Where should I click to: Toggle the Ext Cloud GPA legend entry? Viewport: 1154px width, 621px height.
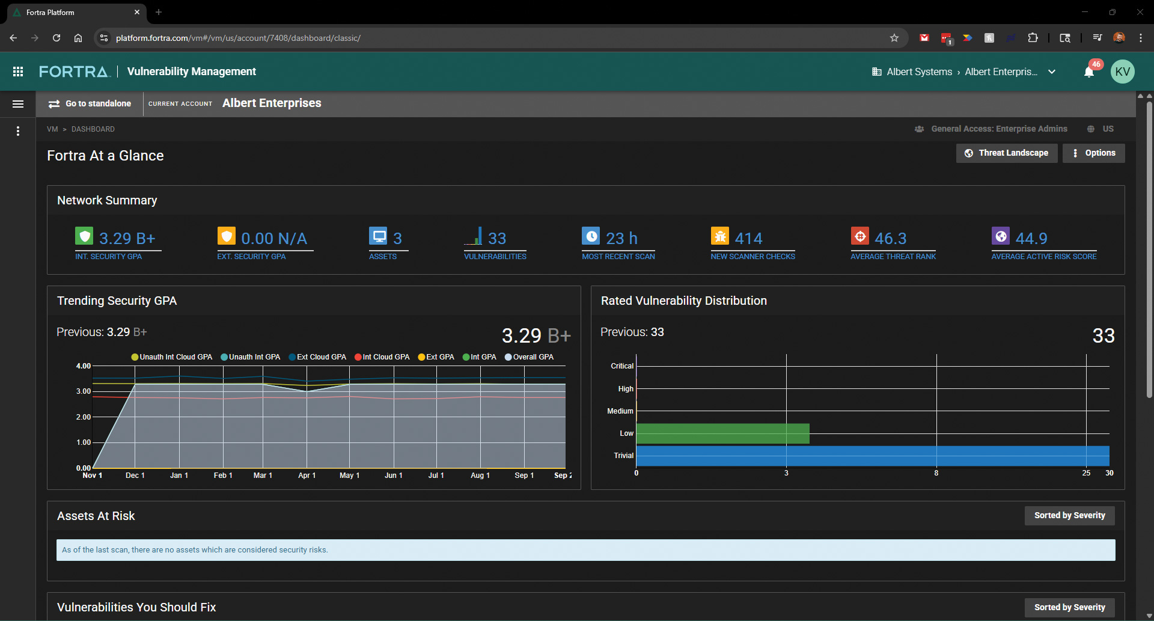point(317,356)
